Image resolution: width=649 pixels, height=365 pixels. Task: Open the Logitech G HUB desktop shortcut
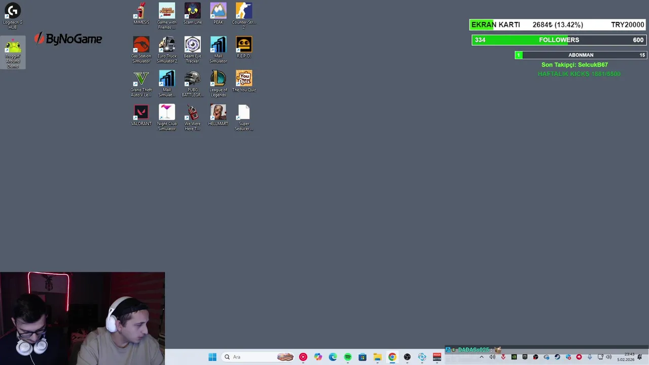pyautogui.click(x=13, y=15)
